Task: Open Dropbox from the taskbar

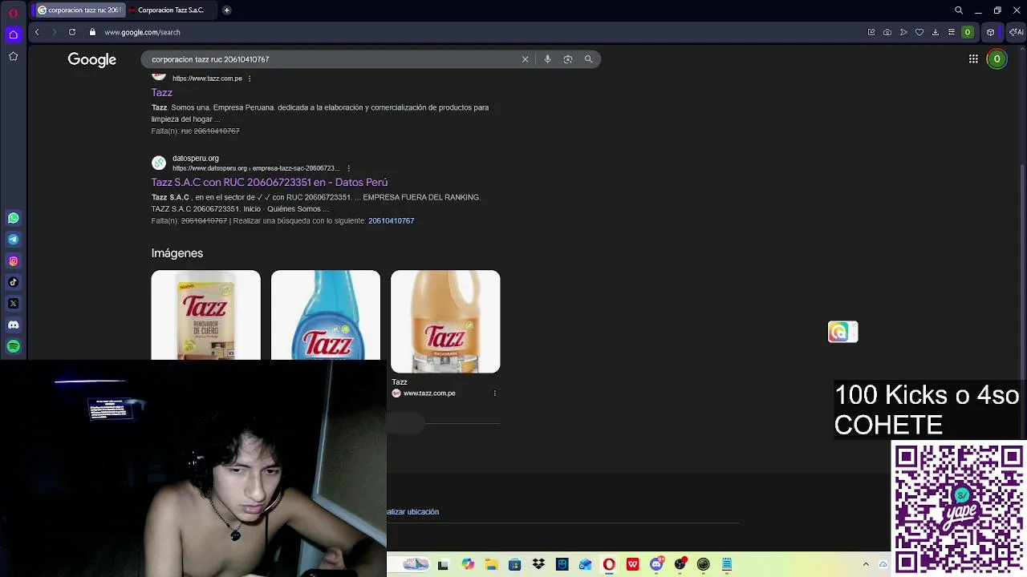Action: [x=538, y=565]
